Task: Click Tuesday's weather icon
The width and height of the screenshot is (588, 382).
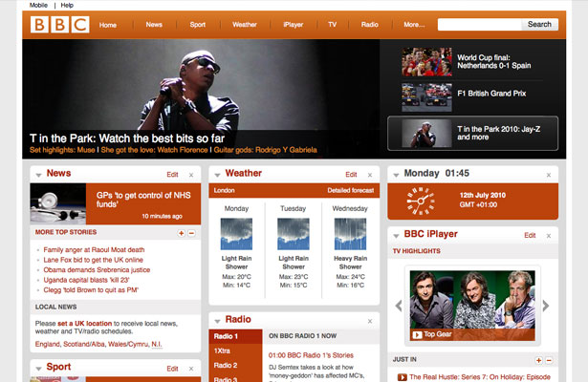Action: point(294,234)
